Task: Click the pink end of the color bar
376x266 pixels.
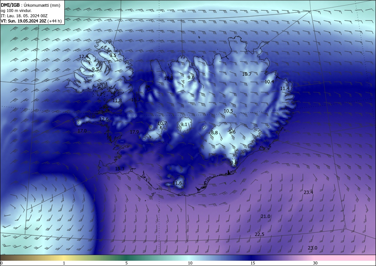Action: [x=345, y=258]
